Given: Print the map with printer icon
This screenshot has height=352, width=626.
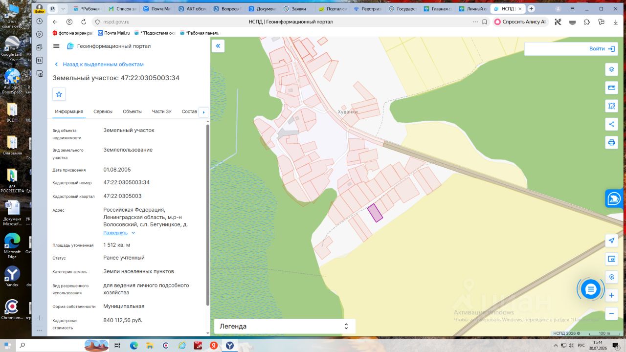Looking at the screenshot, I should pyautogui.click(x=611, y=142).
